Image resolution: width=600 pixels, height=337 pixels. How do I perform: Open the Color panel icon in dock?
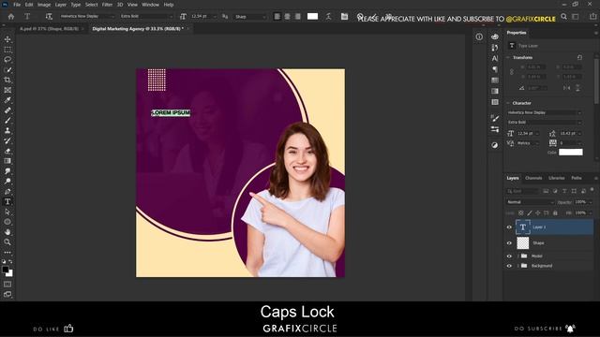pyautogui.click(x=495, y=37)
